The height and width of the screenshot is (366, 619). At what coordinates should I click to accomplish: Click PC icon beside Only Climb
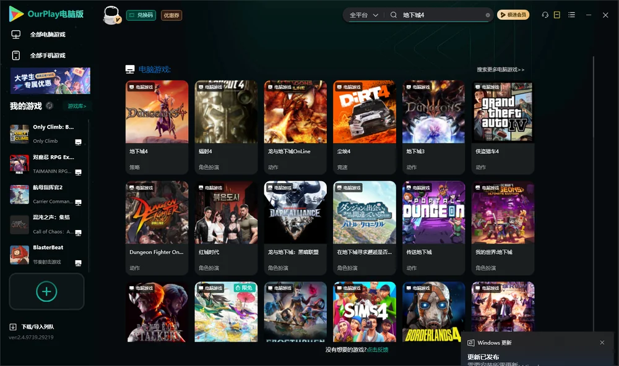click(78, 142)
